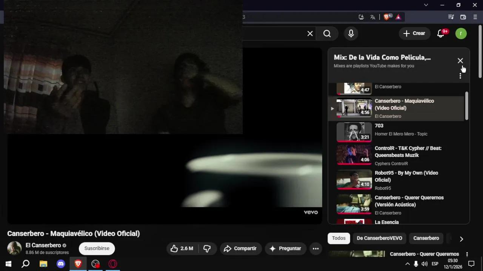Click the Suscribirse button
Viewport: 483px width, 271px height.
point(97,248)
